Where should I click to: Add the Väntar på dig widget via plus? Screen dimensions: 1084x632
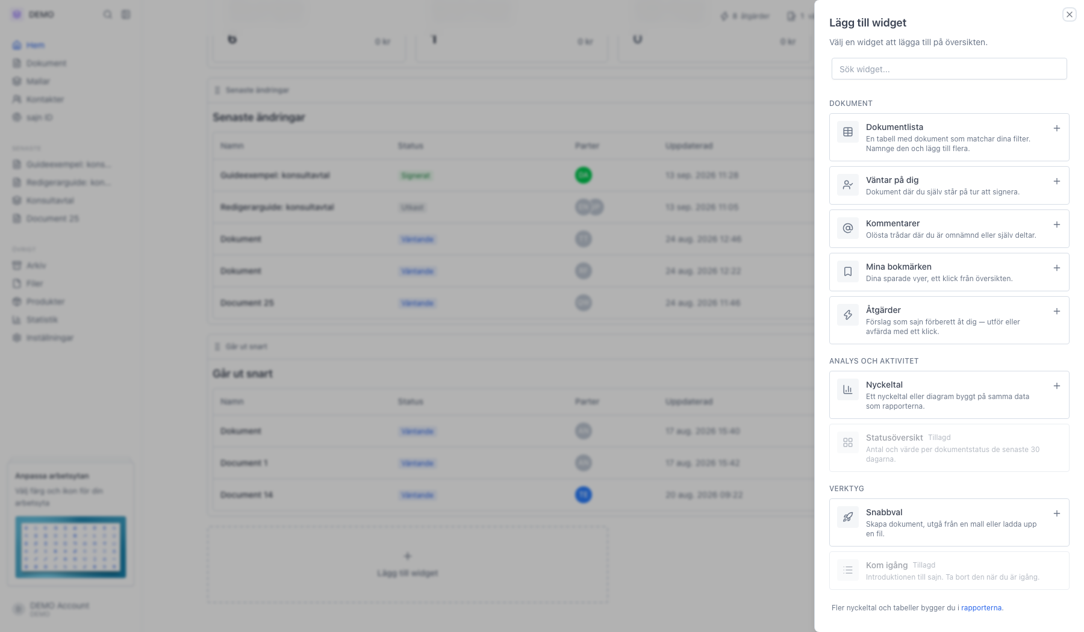coord(1056,181)
